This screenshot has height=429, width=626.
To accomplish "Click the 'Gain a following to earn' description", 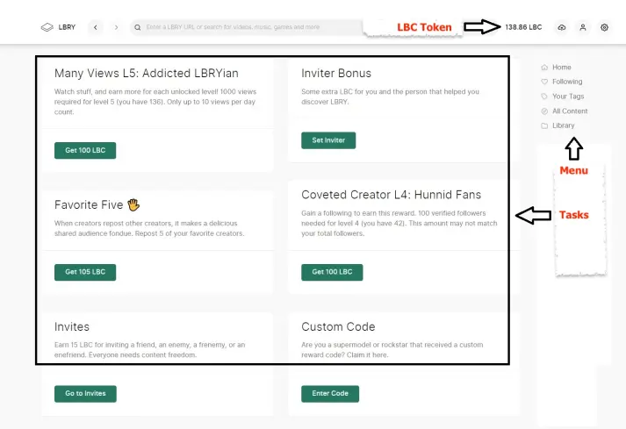I will tap(399, 223).
